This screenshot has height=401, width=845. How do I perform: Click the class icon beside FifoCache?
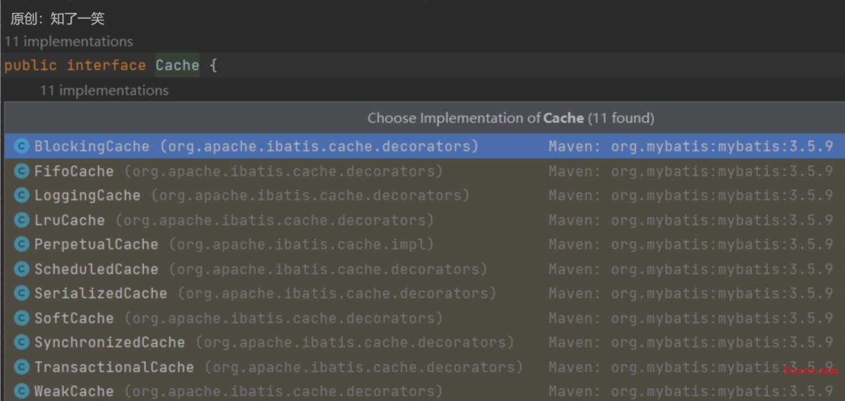click(x=21, y=171)
